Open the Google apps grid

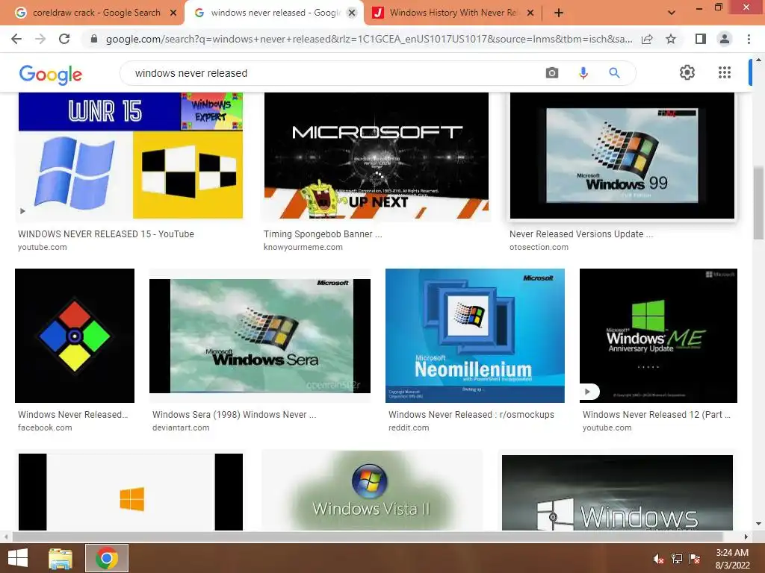[x=725, y=72]
